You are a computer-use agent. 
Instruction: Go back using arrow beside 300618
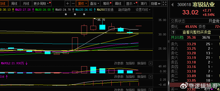(x=173, y=5)
